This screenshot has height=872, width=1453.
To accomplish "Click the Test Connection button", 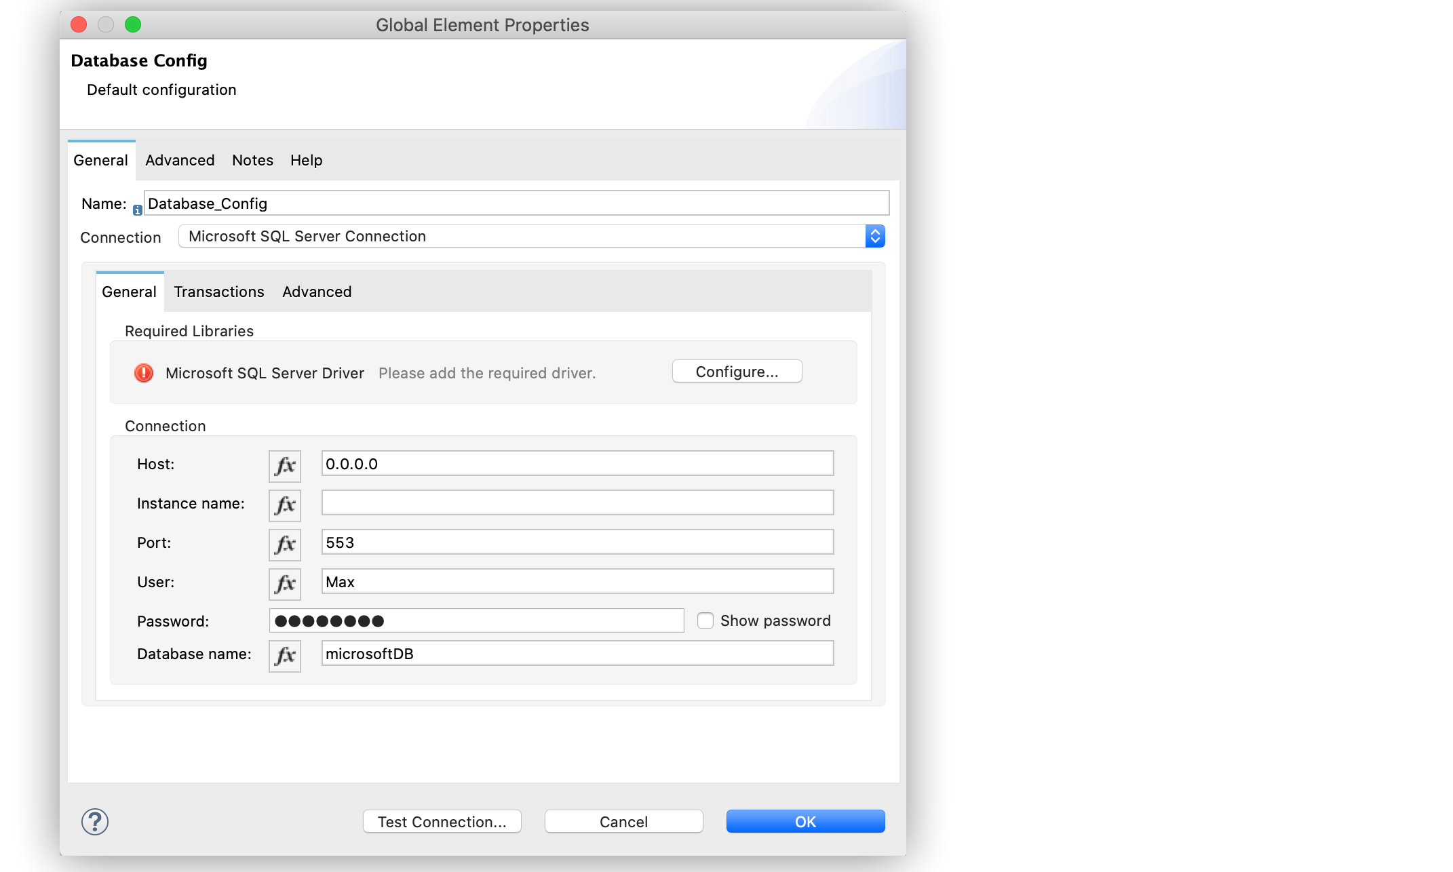I will pyautogui.click(x=440, y=821).
